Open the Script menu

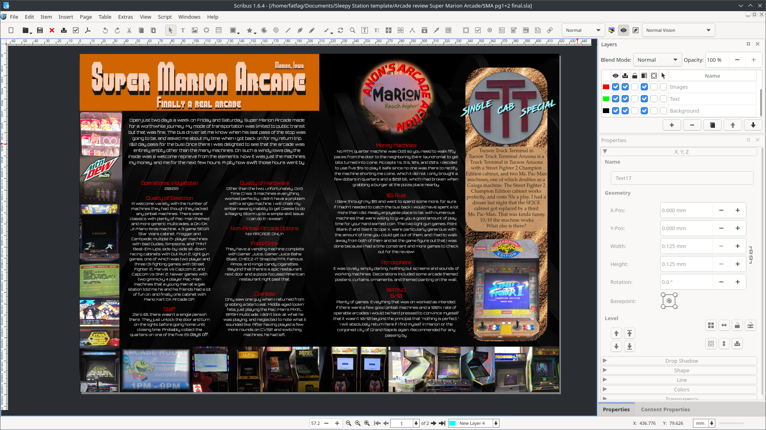(165, 17)
